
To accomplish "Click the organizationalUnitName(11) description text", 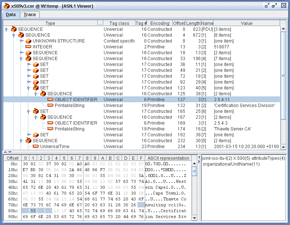I will (231, 164).
